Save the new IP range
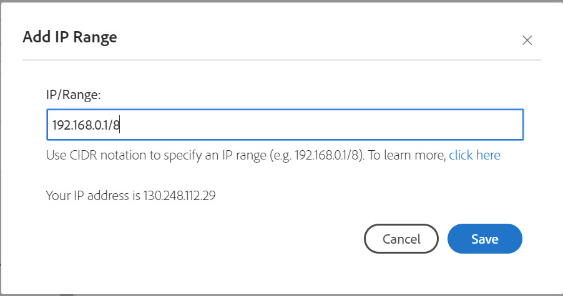Screen dimensions: 563x296 click(x=484, y=239)
